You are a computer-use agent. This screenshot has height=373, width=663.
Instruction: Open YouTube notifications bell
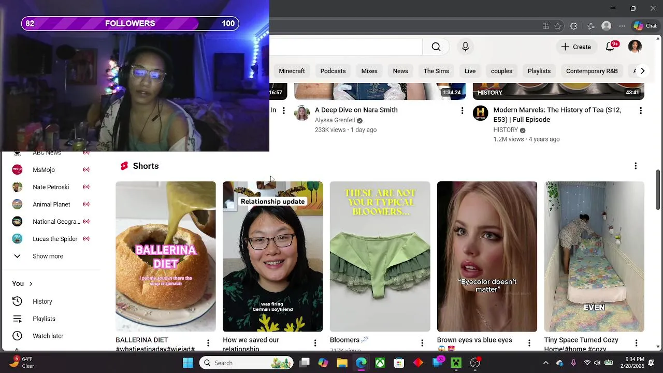pyautogui.click(x=610, y=47)
